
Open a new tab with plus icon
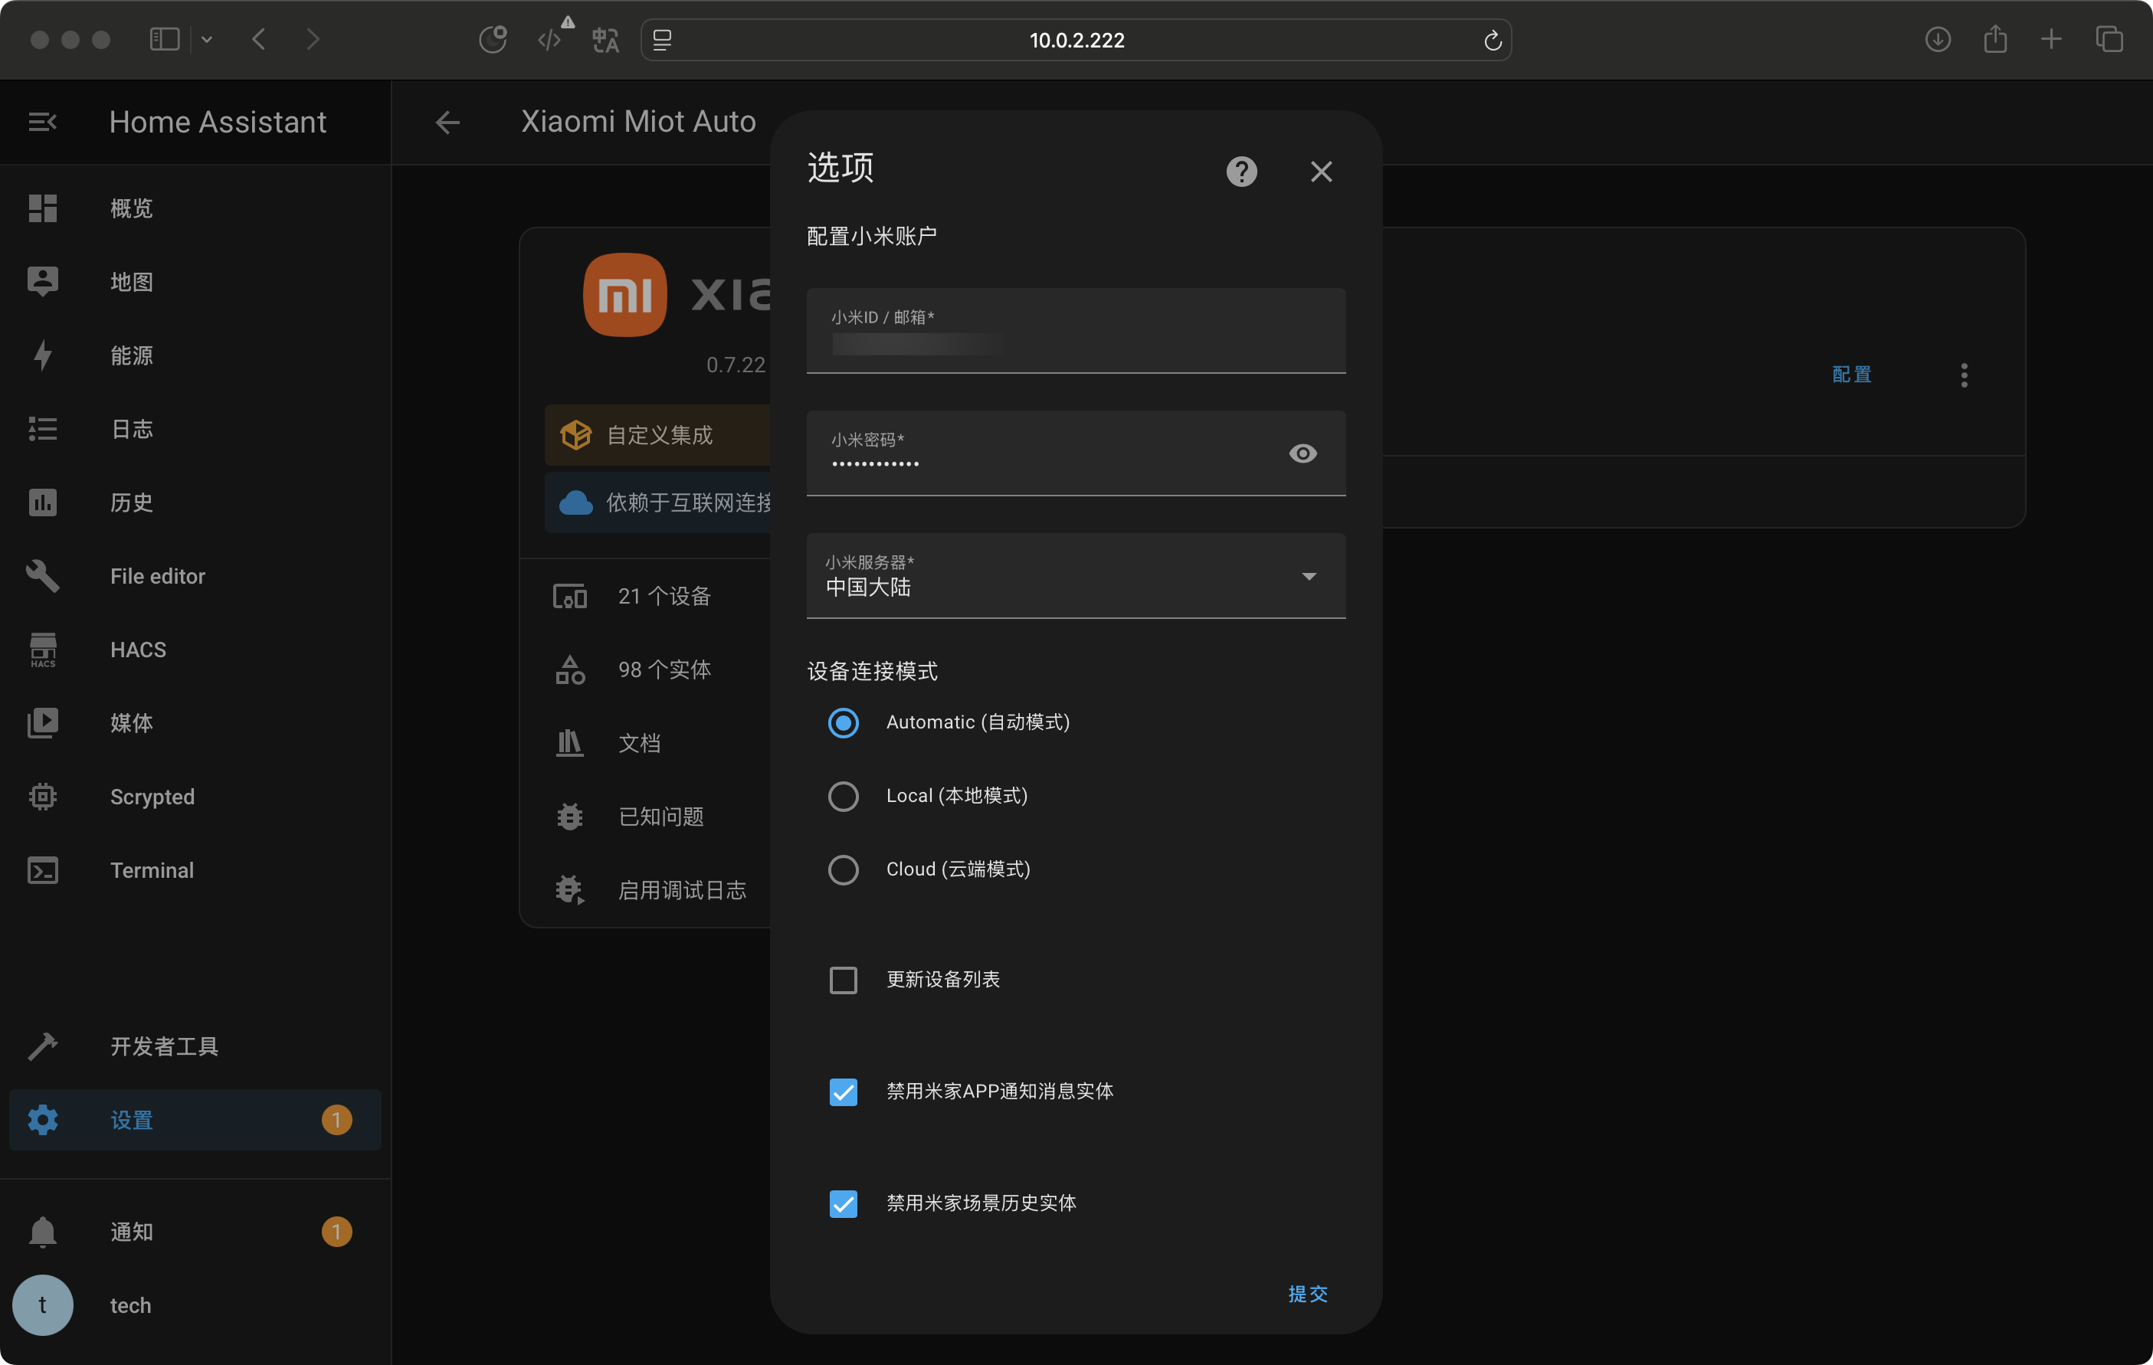(x=2051, y=39)
